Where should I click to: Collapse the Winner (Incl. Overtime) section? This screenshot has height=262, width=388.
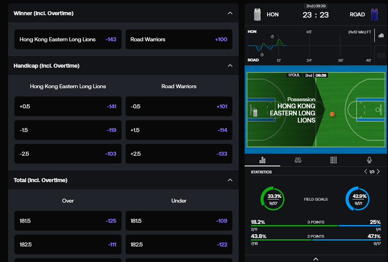[x=230, y=13]
